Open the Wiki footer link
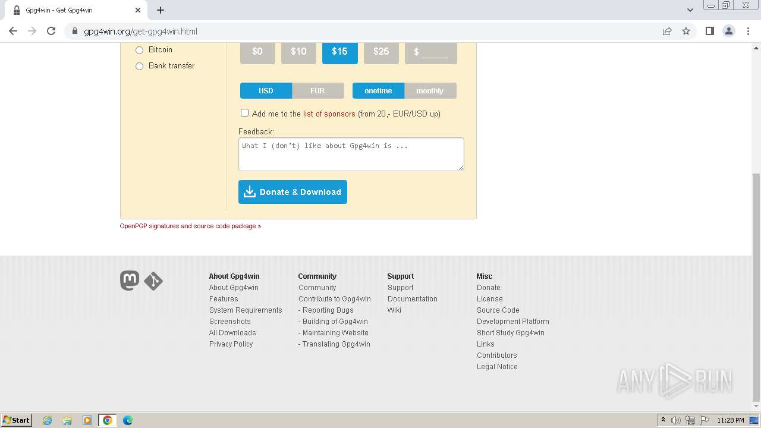The height and width of the screenshot is (428, 761). tap(394, 310)
